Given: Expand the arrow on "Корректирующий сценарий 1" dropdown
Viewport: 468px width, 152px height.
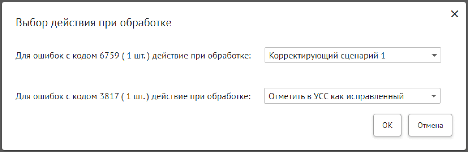Looking at the screenshot, I should [434, 55].
